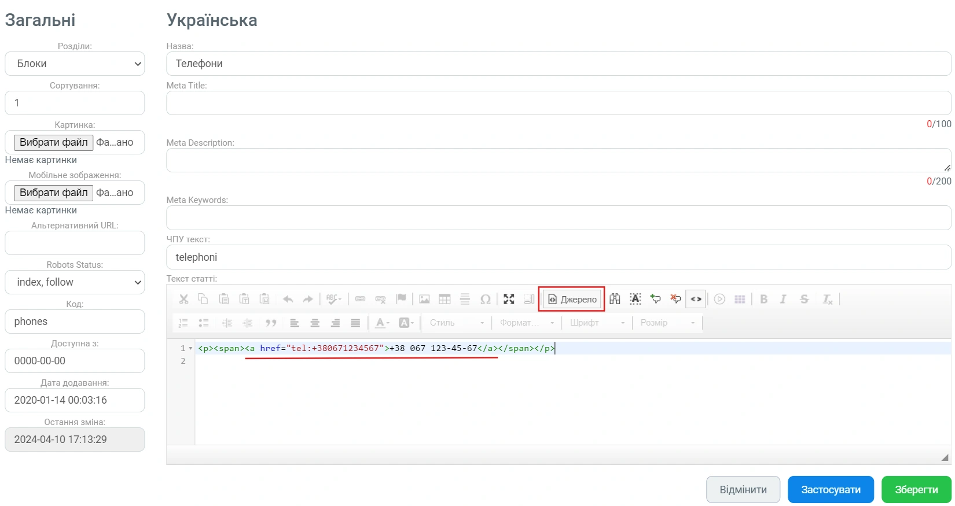955x506 pixels.
Task: Insert image via toolbar icon
Action: 424,299
